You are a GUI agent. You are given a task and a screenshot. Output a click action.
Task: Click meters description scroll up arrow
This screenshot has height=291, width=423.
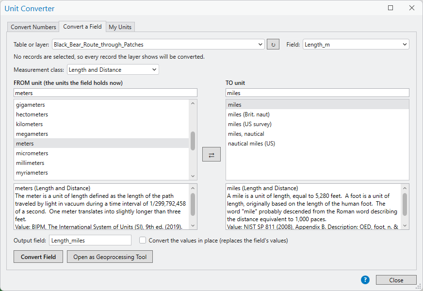(193, 188)
